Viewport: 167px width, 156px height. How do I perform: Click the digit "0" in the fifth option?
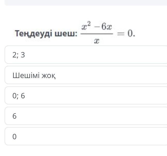pos(14,137)
